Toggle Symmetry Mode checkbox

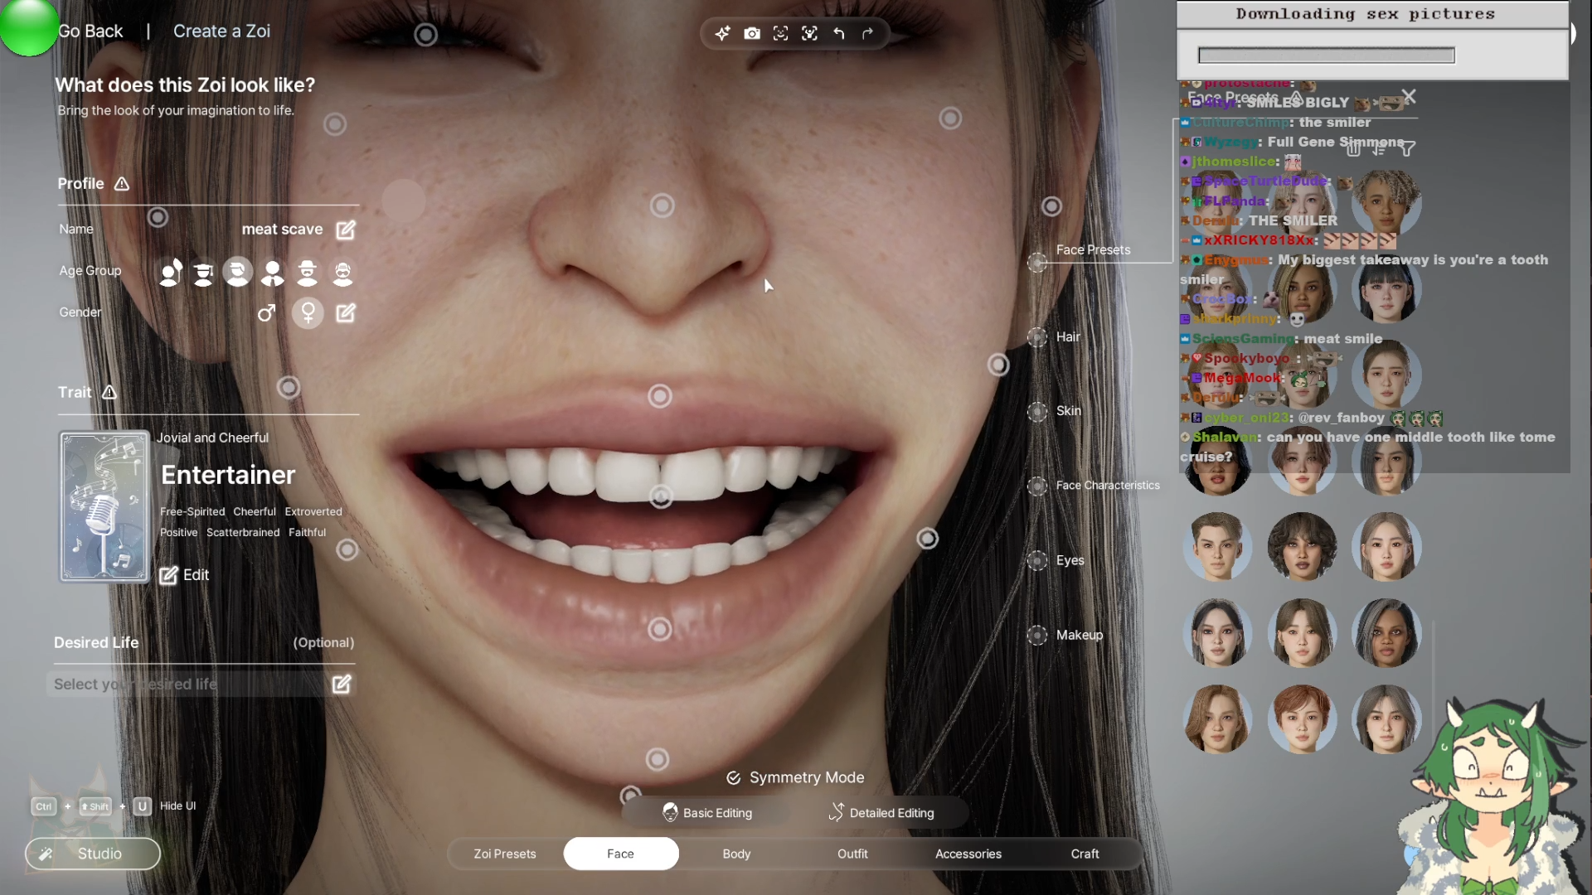[x=733, y=777]
